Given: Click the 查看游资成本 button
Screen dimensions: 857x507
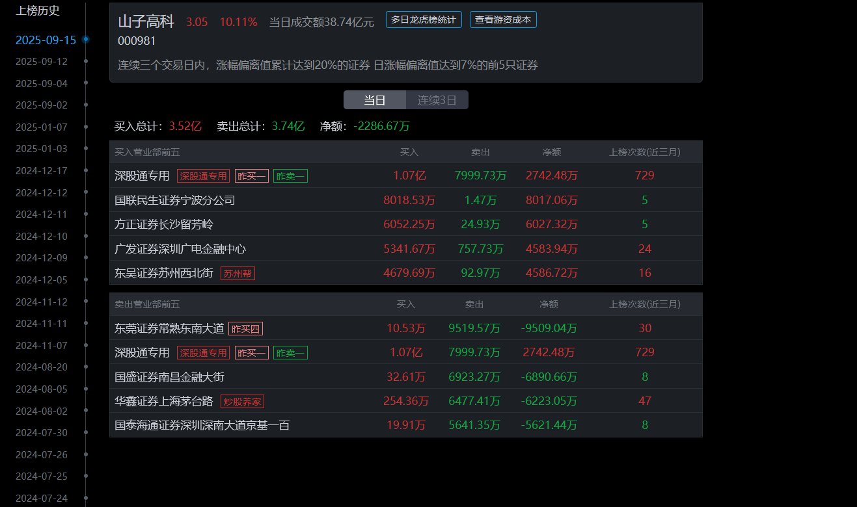Looking at the screenshot, I should [503, 19].
